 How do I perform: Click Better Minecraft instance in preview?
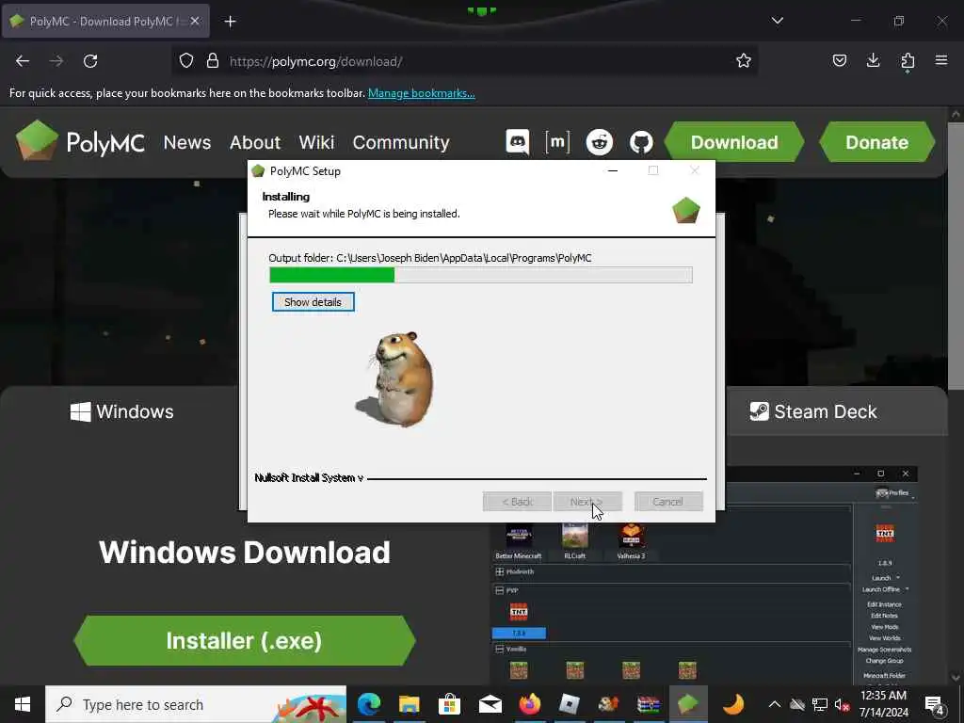[x=519, y=541]
